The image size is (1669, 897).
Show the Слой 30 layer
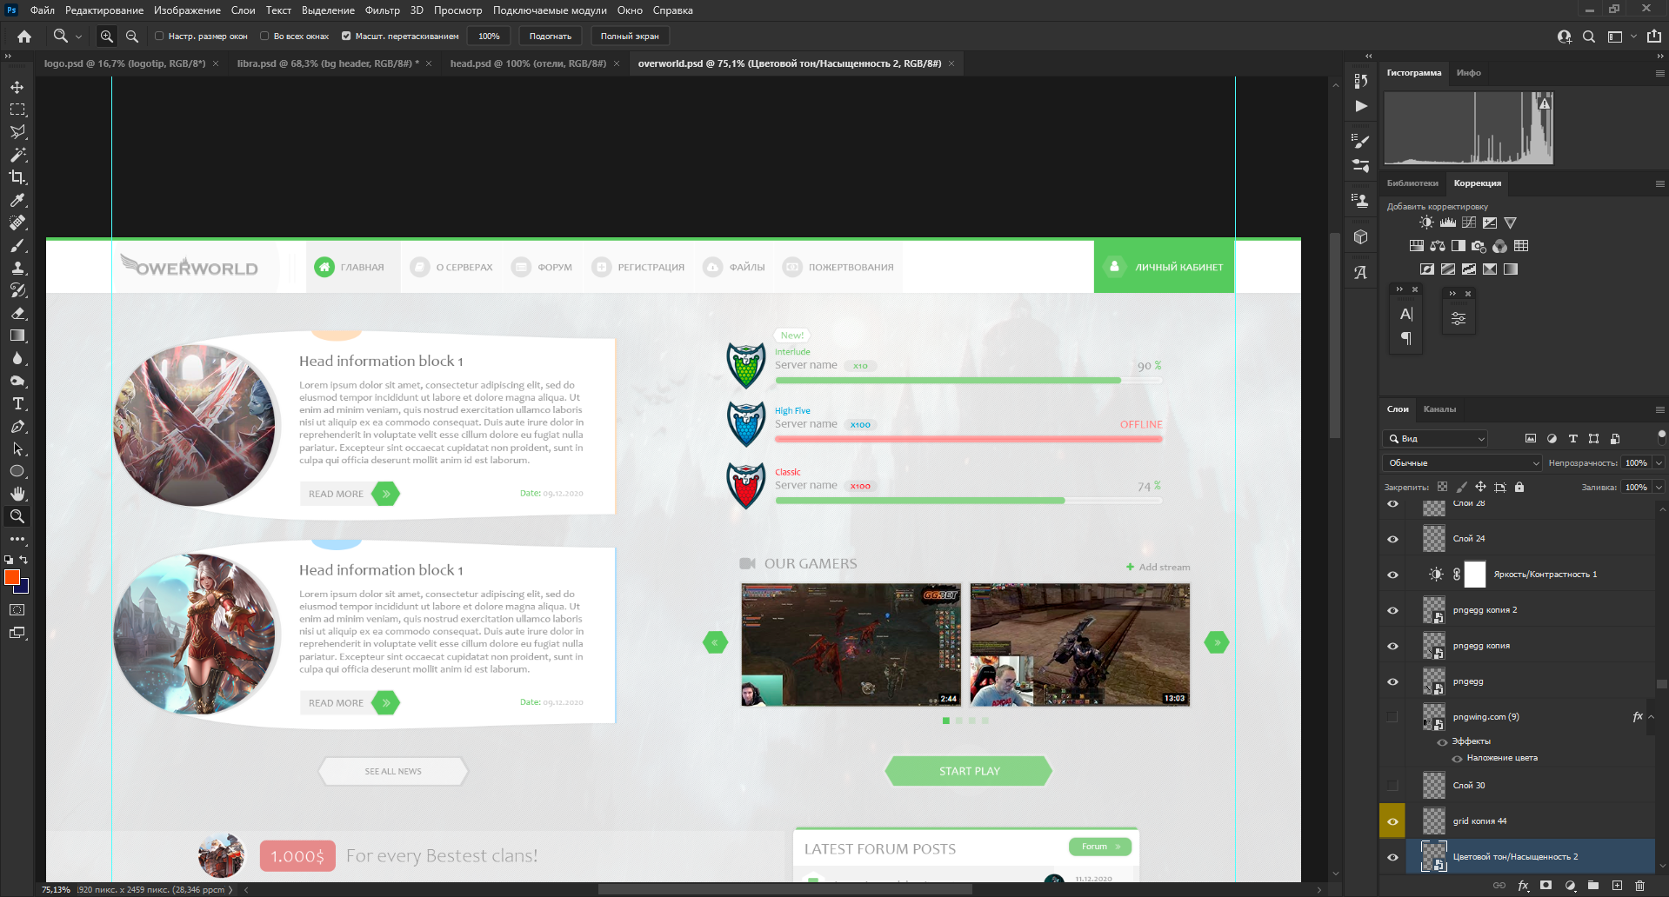pos(1392,786)
